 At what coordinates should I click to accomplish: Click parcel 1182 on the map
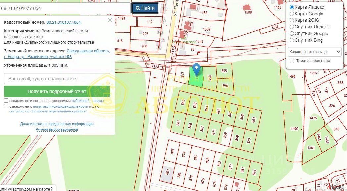coord(203,13)
